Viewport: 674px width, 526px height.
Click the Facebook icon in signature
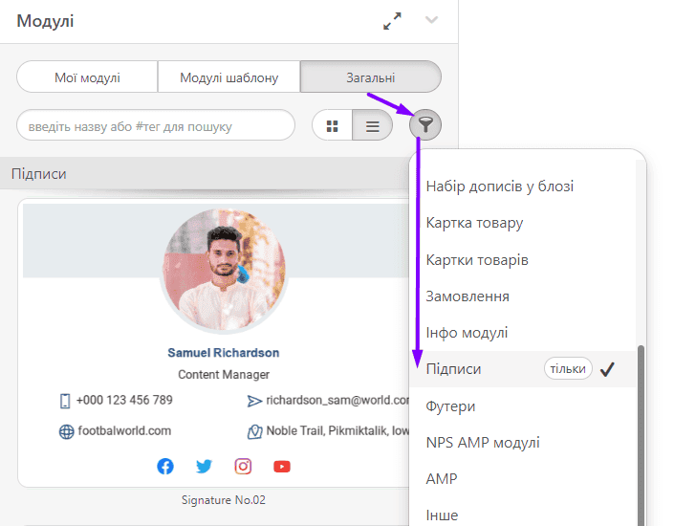tap(165, 467)
